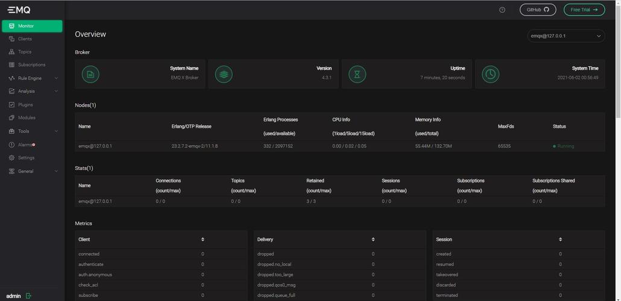Viewport: 621px width, 301px height.
Task: Click the Free Trial button
Action: 584,10
